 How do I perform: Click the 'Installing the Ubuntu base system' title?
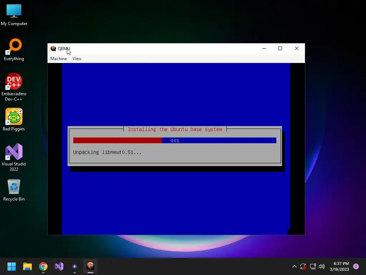[175, 129]
